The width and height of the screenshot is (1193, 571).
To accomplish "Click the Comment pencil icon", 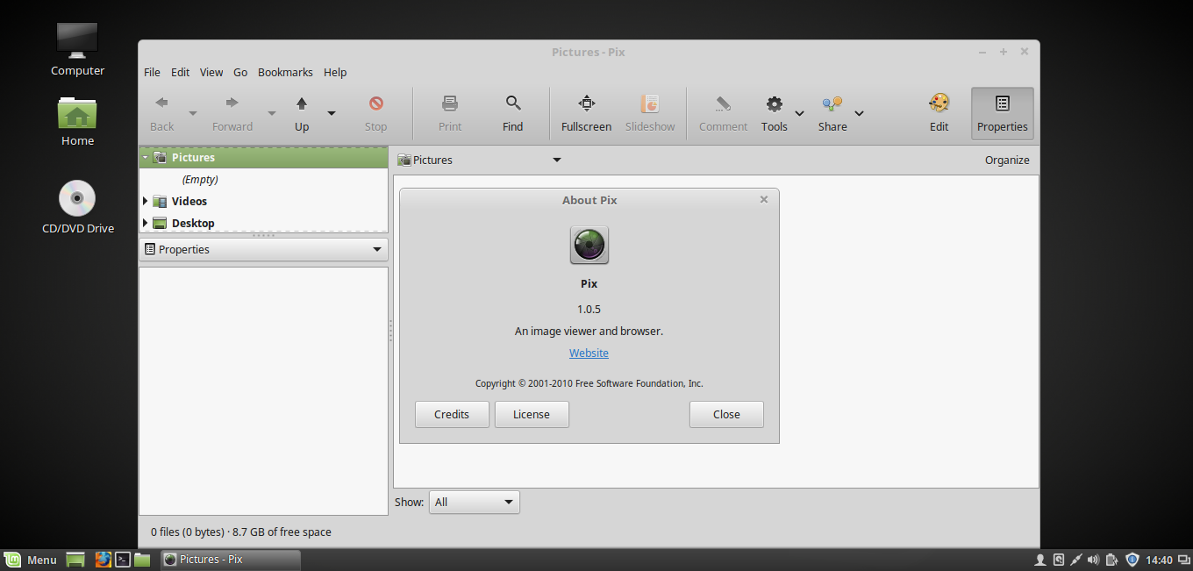I will pyautogui.click(x=723, y=103).
